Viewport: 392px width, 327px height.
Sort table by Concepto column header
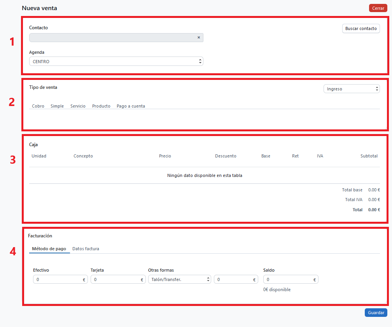(x=83, y=156)
